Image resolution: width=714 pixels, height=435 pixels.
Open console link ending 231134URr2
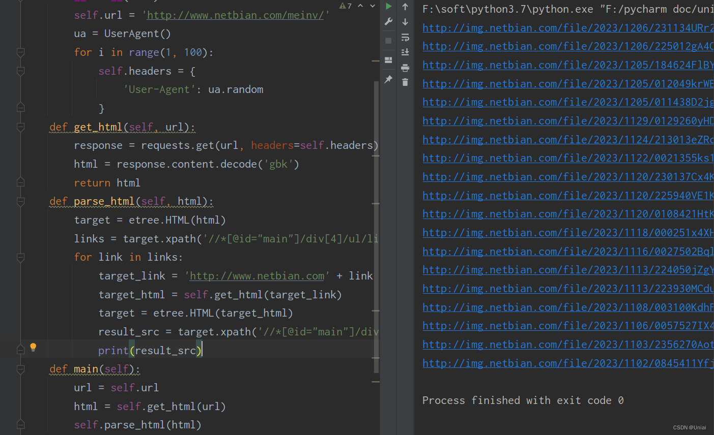568,28
